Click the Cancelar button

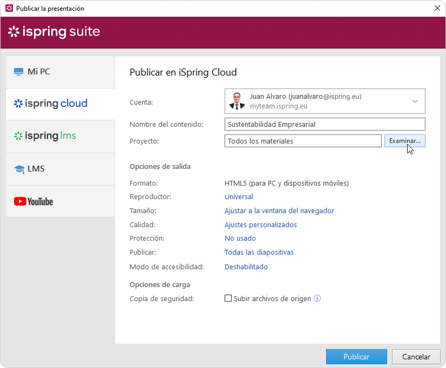click(416, 357)
